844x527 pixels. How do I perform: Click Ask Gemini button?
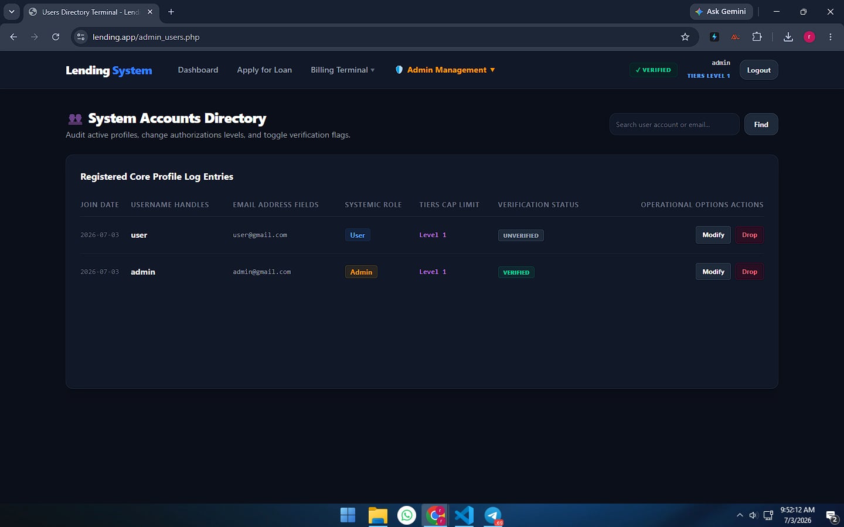[721, 12]
